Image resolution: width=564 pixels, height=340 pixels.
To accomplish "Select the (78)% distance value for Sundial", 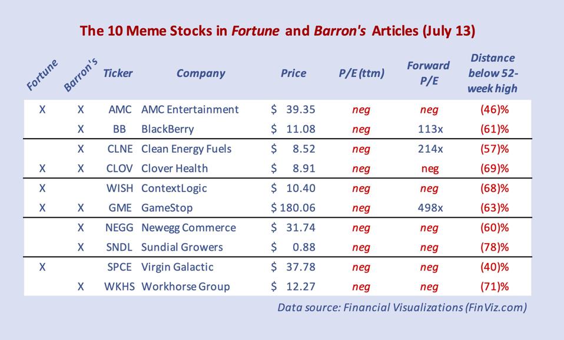I will 493,247.
